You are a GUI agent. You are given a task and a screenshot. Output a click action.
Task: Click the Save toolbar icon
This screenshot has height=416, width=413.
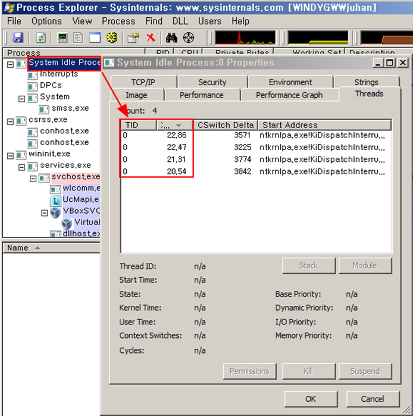[x=18, y=37]
